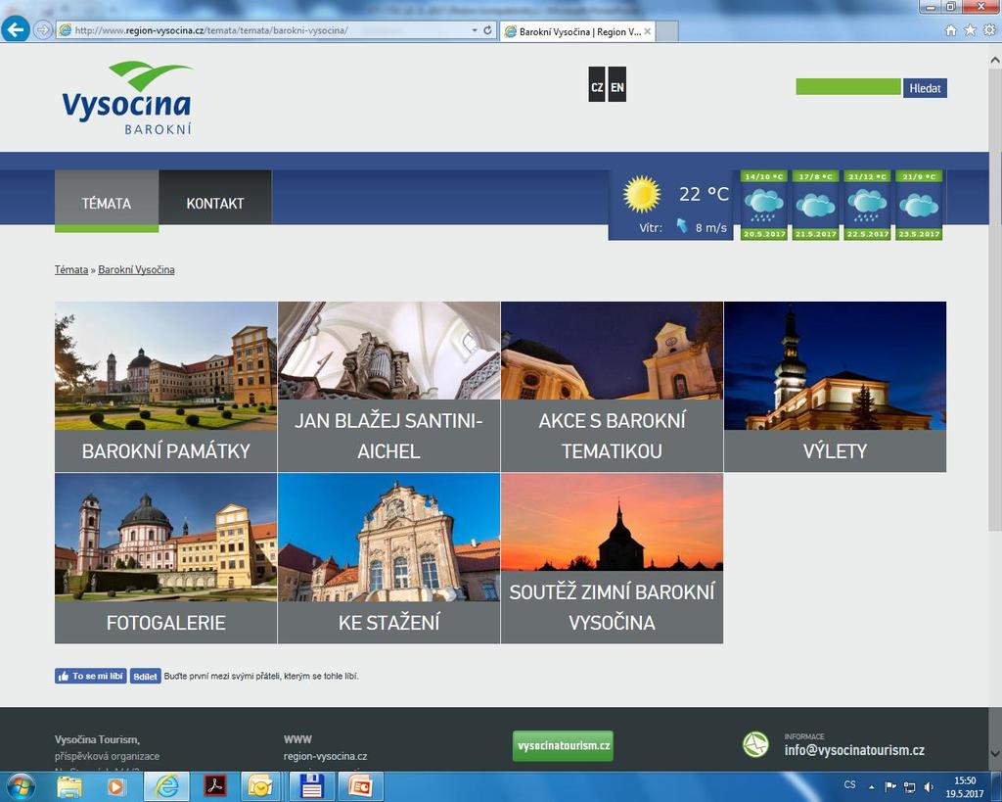Viewport: 1002px width, 802px height.
Task: Open the taskbar clock showing 15:50
Action: point(965,786)
